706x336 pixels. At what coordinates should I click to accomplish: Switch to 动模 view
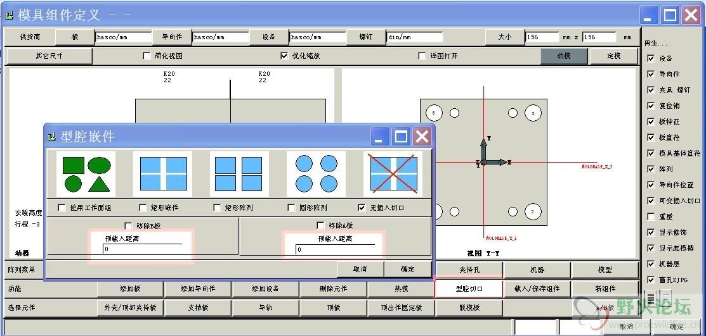(564, 56)
